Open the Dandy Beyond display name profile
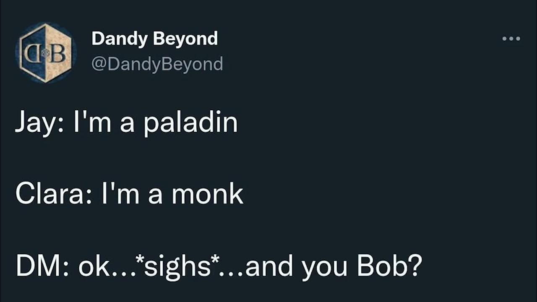Image resolution: width=537 pixels, height=302 pixels. coord(155,39)
